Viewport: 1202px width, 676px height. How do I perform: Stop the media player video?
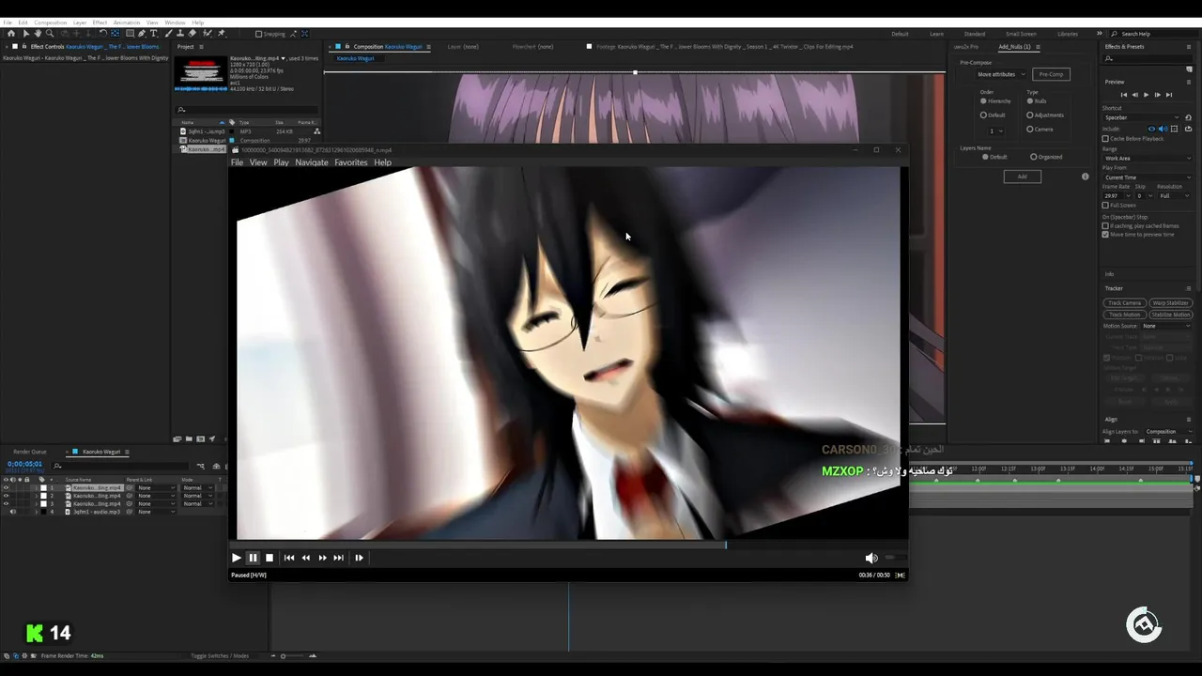(x=270, y=558)
